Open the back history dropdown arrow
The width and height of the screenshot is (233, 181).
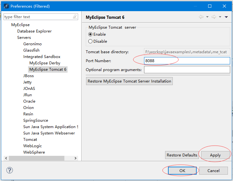(x=207, y=17)
